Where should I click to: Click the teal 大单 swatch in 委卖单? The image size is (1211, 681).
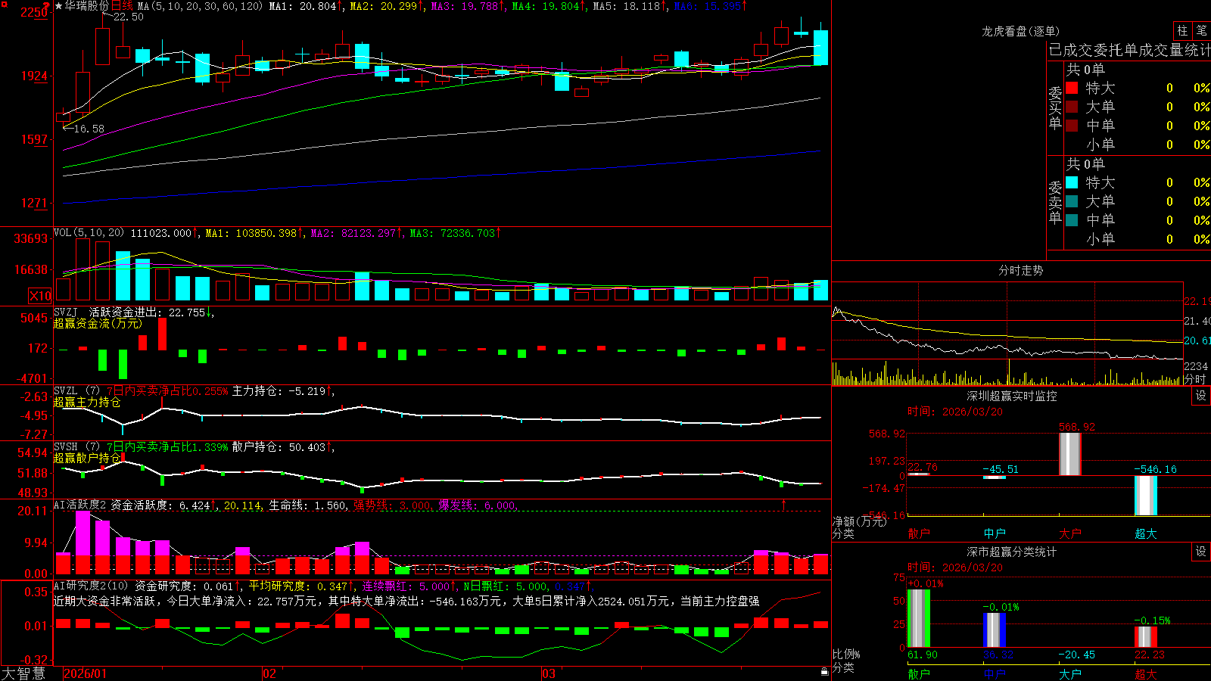coord(1072,201)
